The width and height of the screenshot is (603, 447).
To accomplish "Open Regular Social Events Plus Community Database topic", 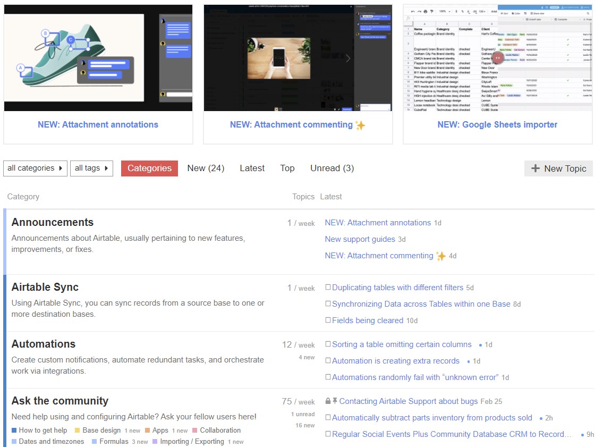I will click(452, 434).
